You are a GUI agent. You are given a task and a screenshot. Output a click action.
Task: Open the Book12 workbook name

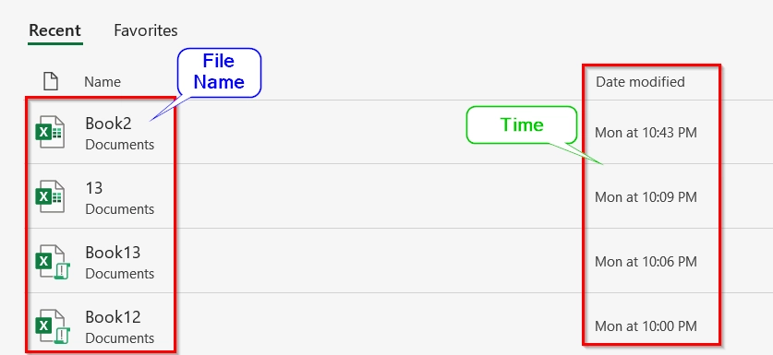[x=113, y=316]
